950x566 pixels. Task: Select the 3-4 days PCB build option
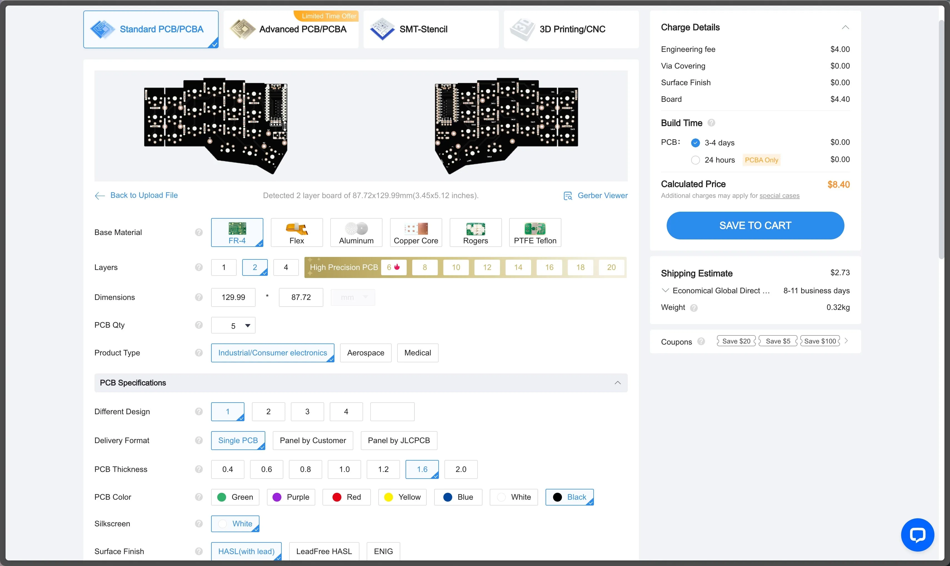click(x=695, y=143)
